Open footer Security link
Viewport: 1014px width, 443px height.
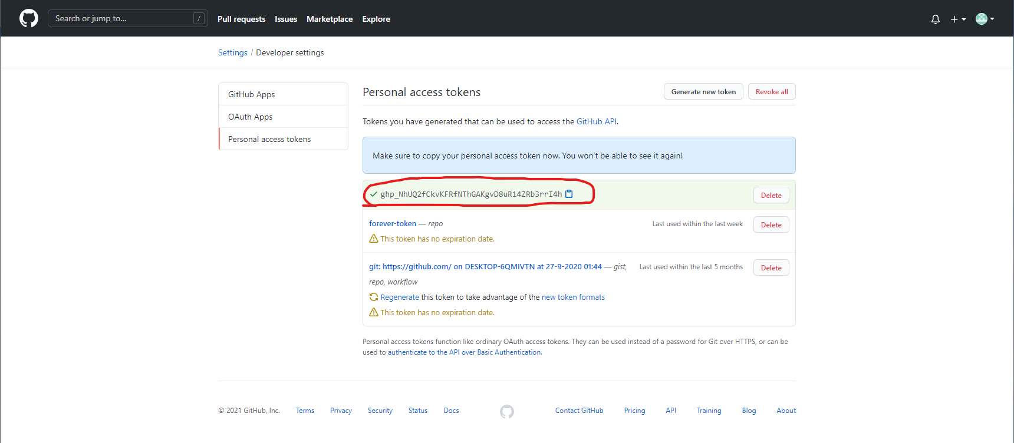coord(380,411)
